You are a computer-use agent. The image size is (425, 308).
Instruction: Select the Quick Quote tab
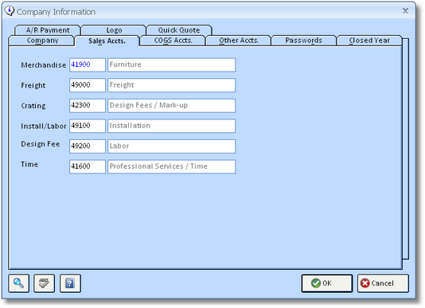(x=179, y=30)
